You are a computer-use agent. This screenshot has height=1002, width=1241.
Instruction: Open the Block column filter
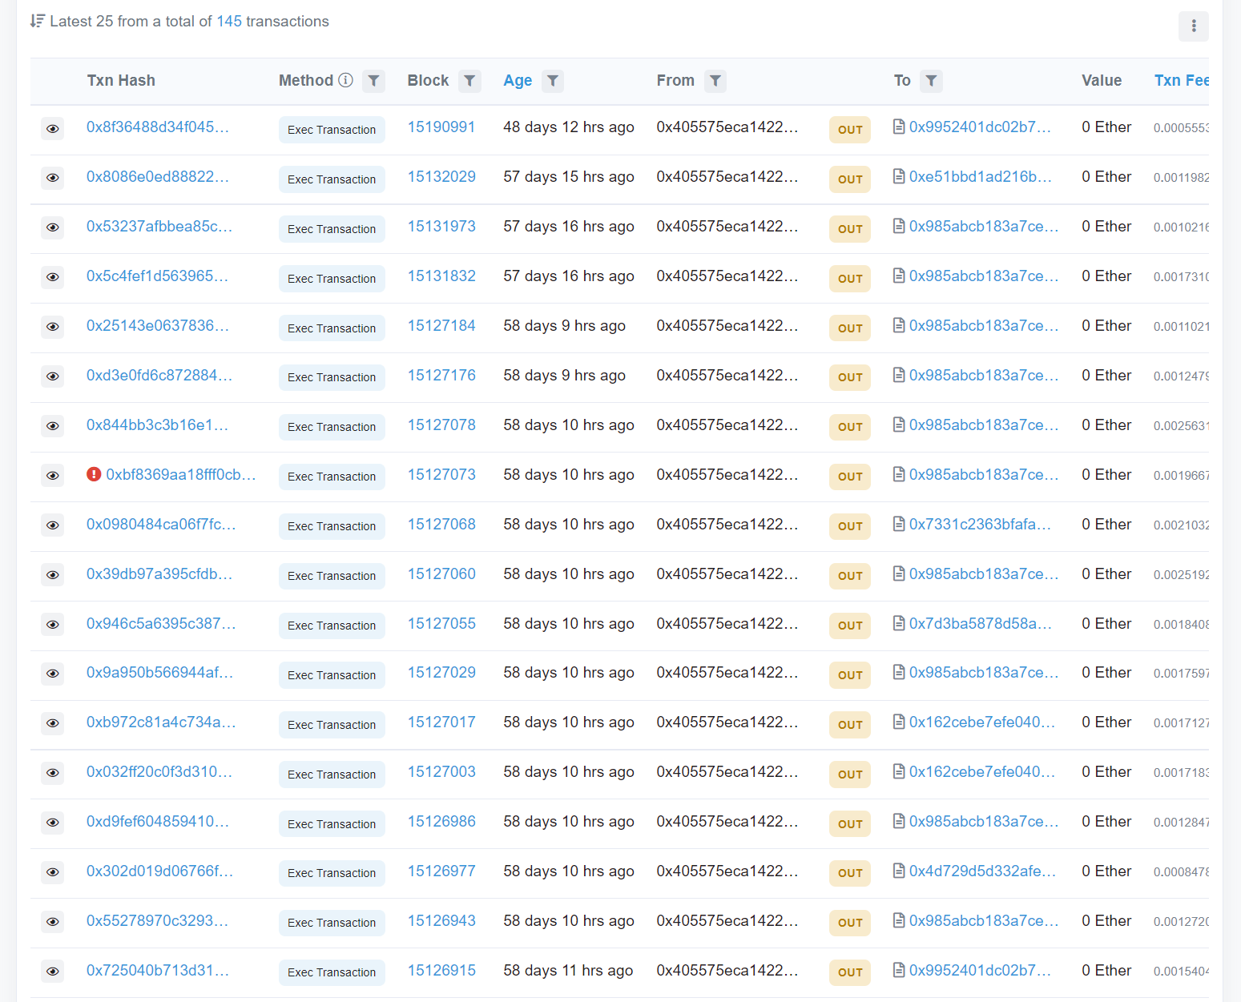[x=469, y=80]
